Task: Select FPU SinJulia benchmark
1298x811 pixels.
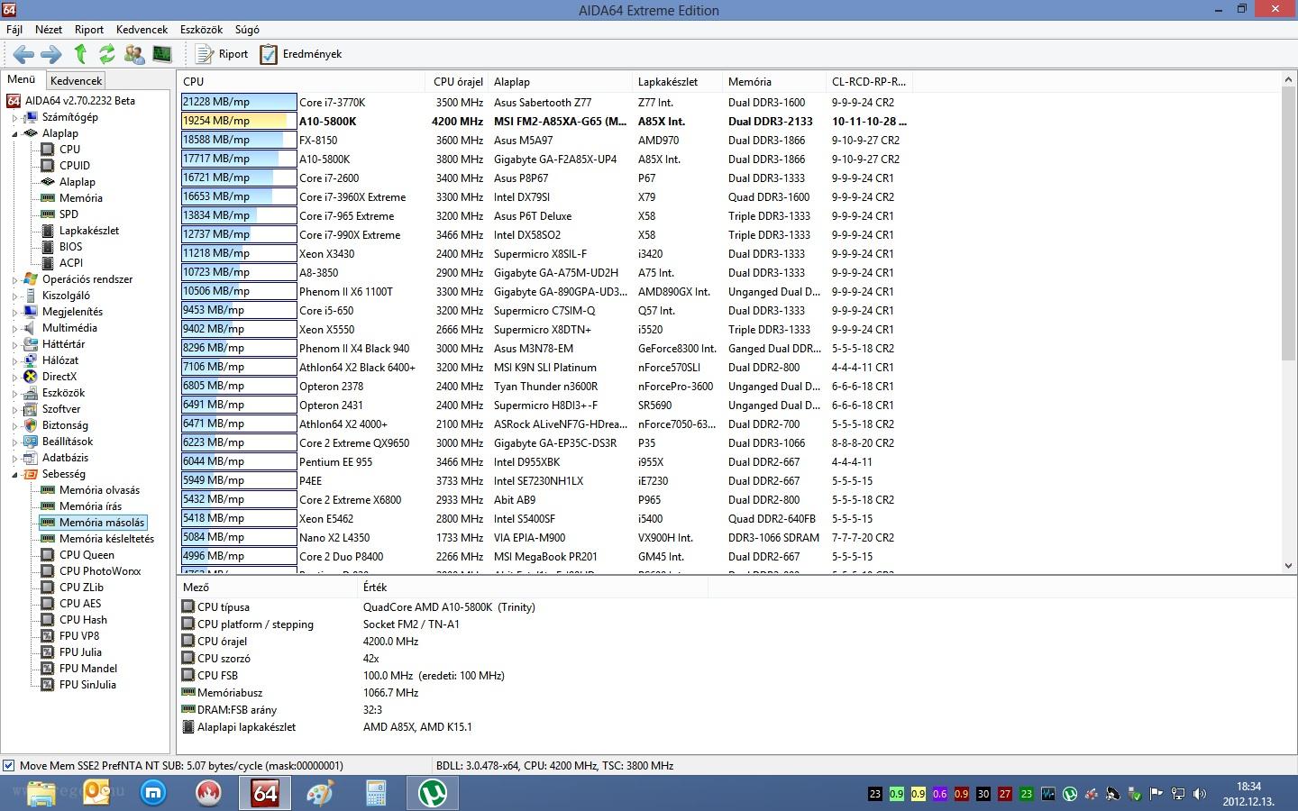Action: coord(87,685)
